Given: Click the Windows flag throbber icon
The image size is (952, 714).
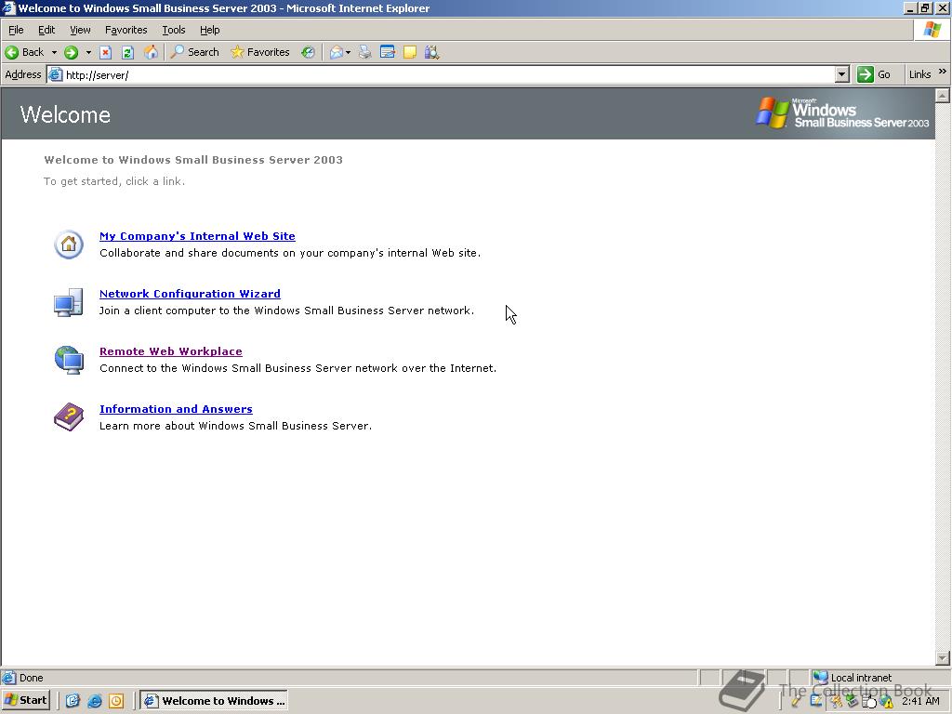Looking at the screenshot, I should [x=932, y=30].
